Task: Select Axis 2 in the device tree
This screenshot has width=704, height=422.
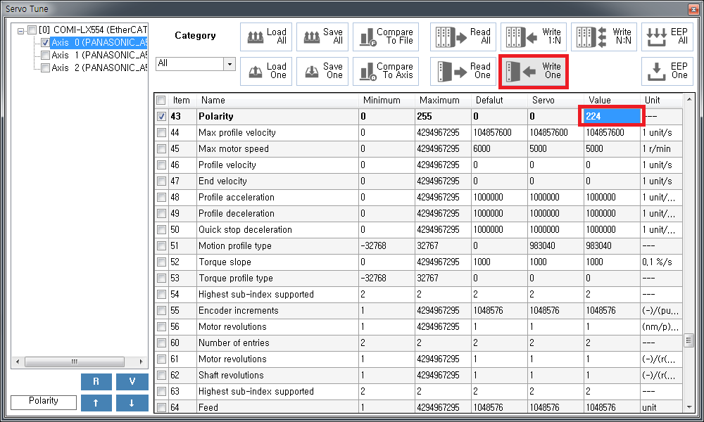Action: coord(99,68)
